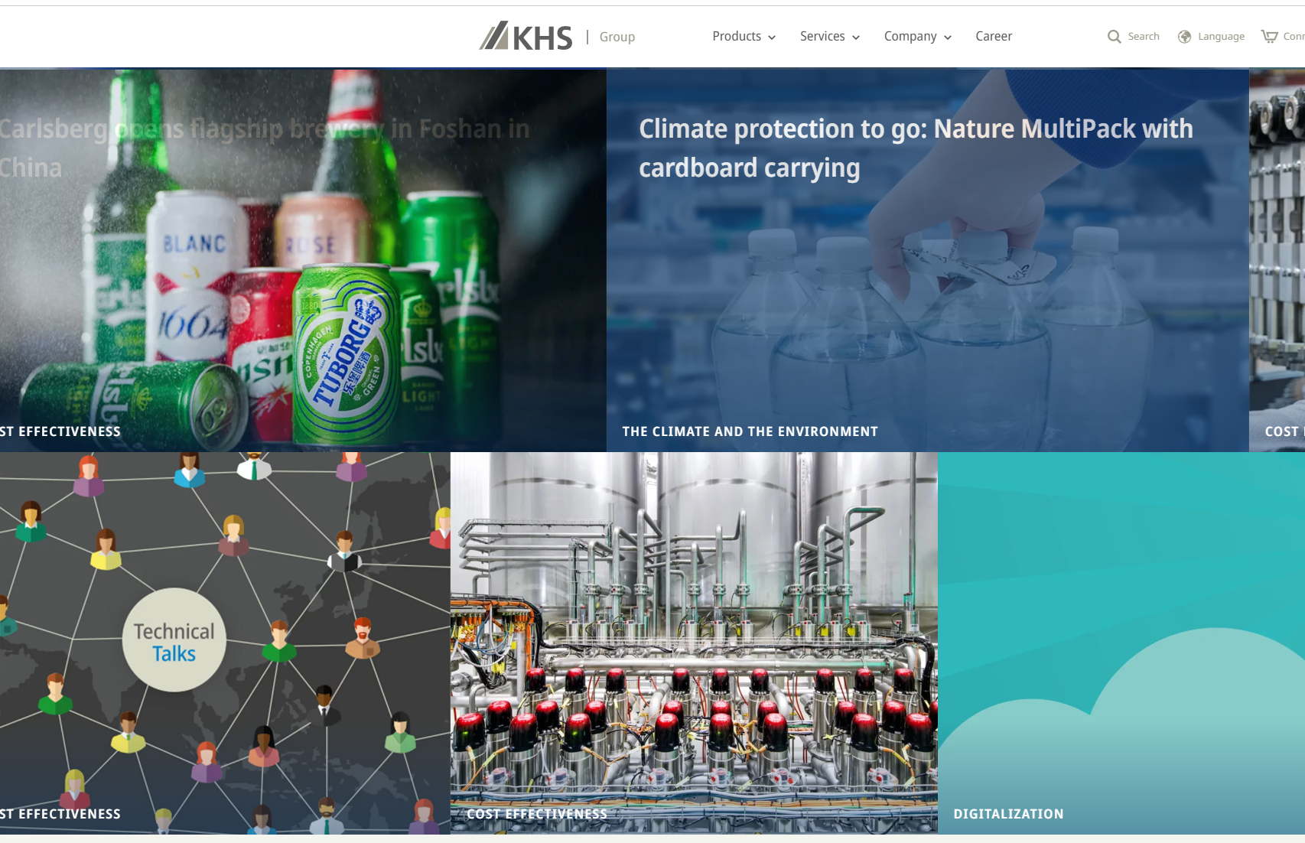Expand the Products dropdown menu
This screenshot has height=843, width=1305.
[x=744, y=37]
